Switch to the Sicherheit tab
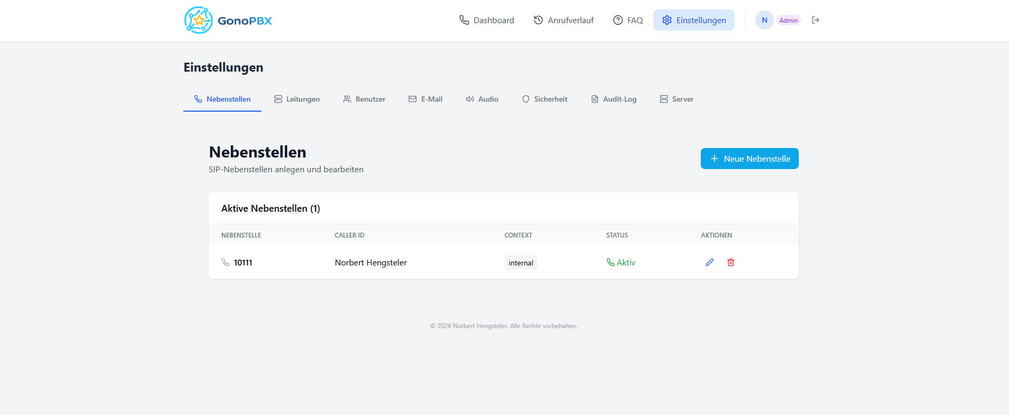This screenshot has height=415, width=1009. pyautogui.click(x=544, y=99)
